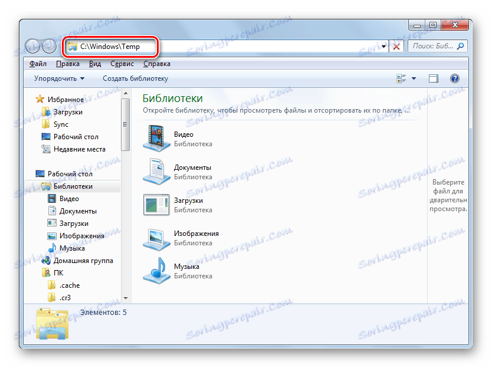Screen dimensions: 492x368
Task: Click the Back navigation arrow button
Action: pos(32,47)
